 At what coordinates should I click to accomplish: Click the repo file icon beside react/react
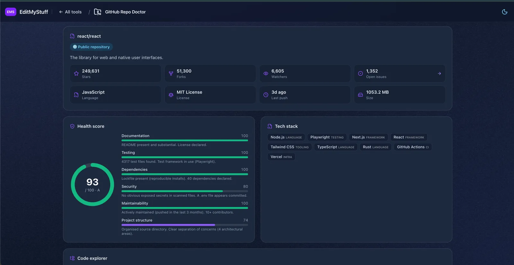(x=72, y=36)
